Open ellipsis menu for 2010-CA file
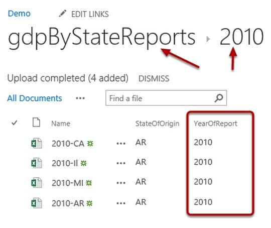This screenshot has height=228, width=271. point(121,144)
